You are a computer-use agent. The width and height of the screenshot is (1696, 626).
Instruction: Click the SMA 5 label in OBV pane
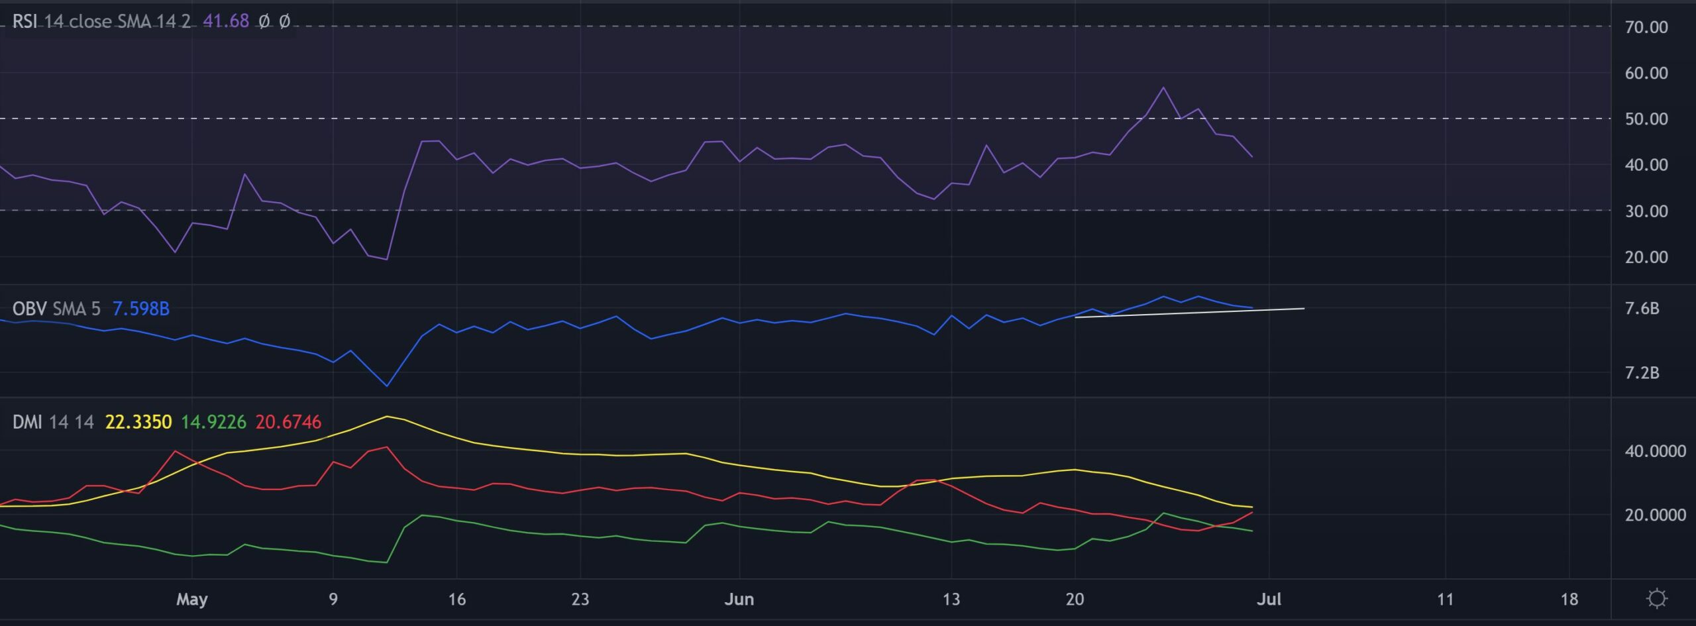coord(76,308)
